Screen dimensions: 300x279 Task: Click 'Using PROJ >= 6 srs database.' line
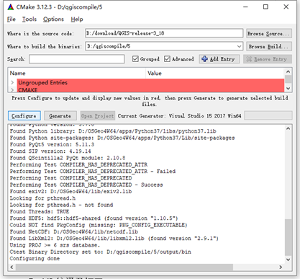click(x=55, y=245)
